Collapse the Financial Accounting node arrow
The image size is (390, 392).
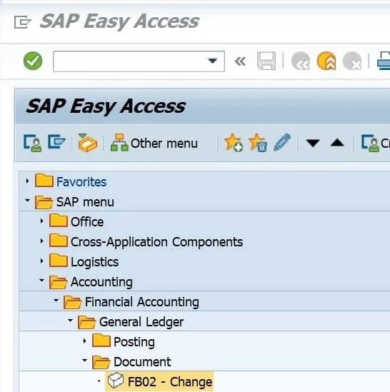point(56,301)
